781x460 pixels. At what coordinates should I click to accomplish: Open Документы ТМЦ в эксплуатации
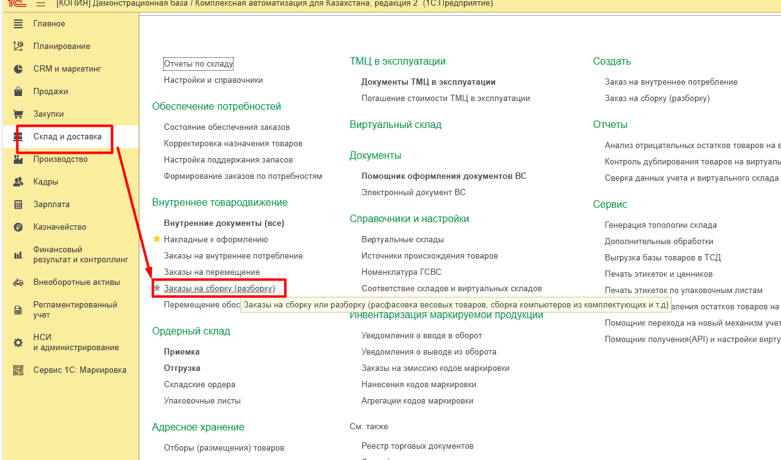(428, 82)
